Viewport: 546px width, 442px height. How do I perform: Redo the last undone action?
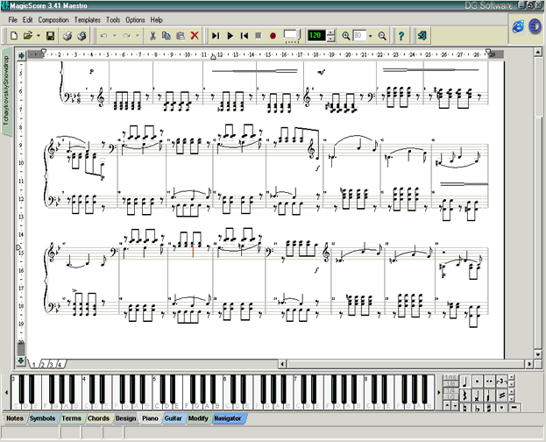tap(126, 36)
